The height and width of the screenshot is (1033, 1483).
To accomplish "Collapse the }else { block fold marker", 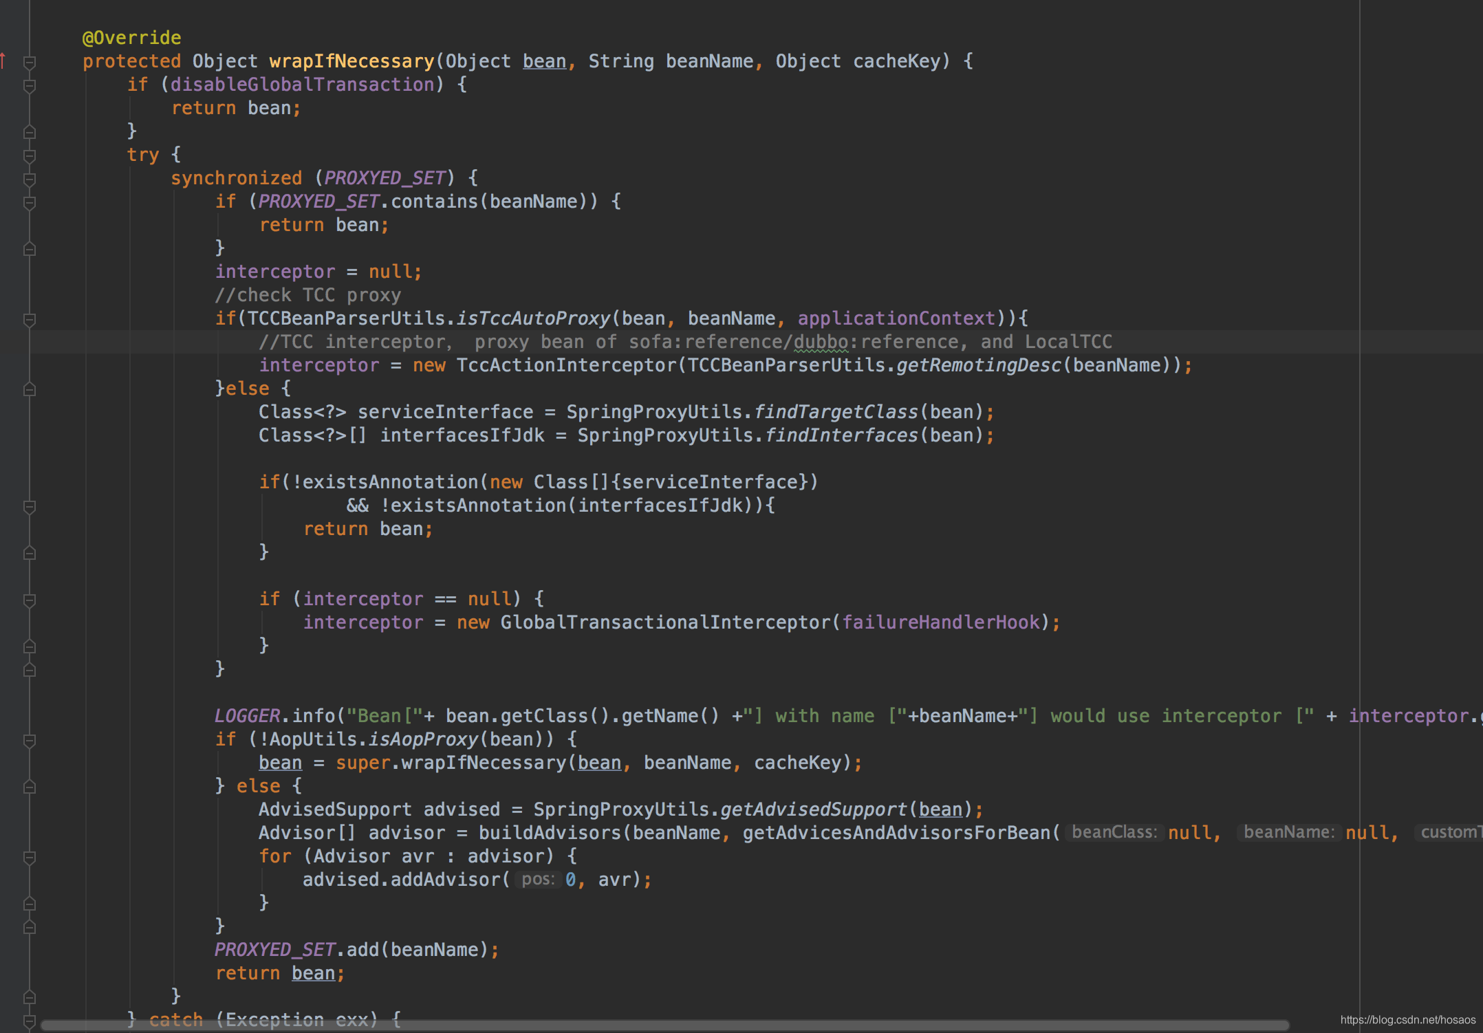I will [x=30, y=389].
